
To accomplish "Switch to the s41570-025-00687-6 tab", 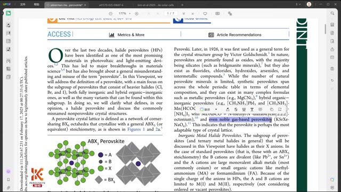I will coord(111,5).
